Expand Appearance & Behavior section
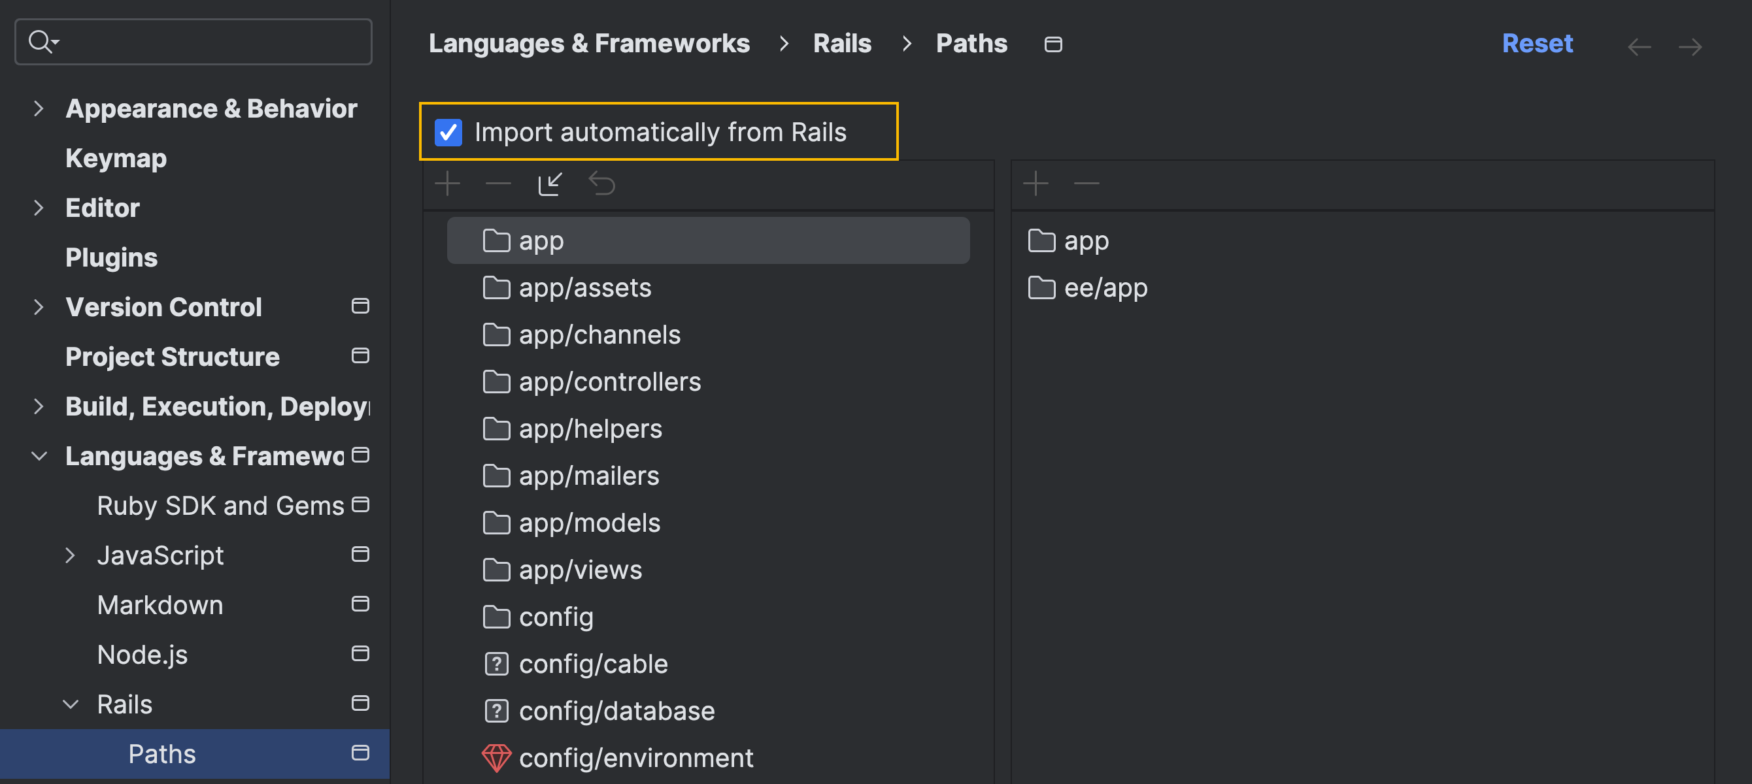 tap(39, 109)
